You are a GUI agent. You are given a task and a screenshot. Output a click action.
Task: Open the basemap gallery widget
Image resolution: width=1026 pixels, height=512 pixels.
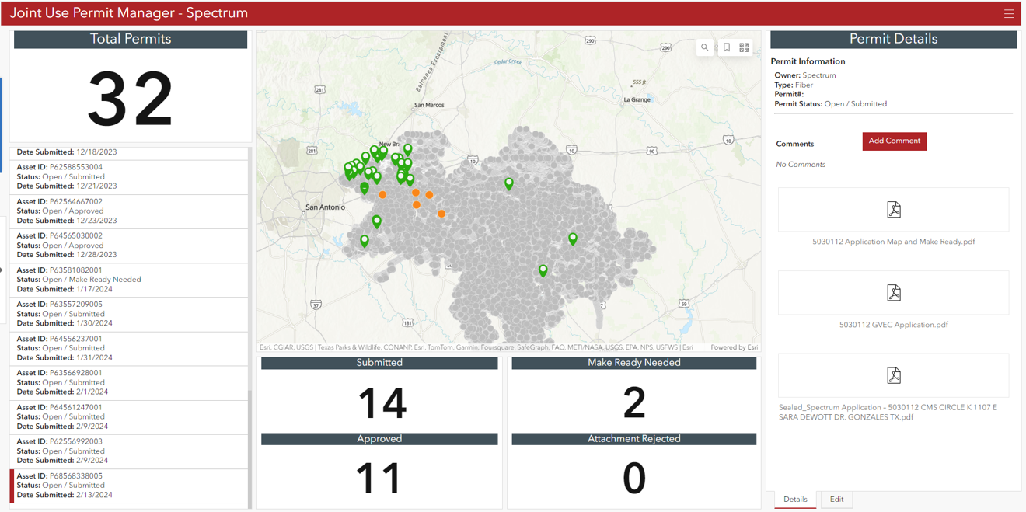(744, 47)
